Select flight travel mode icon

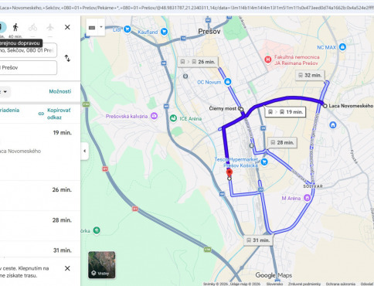point(50,27)
